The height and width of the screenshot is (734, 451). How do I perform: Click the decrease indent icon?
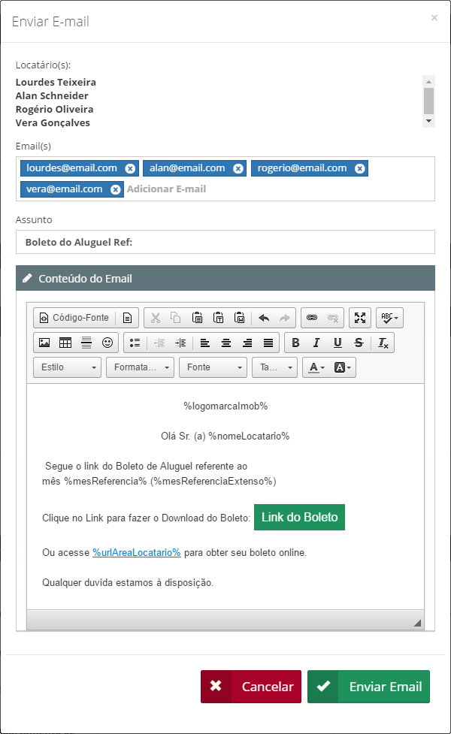pos(159,343)
